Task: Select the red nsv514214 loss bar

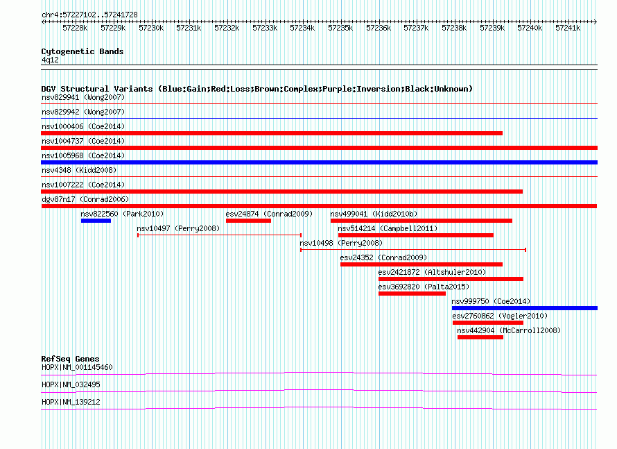Action: [416, 235]
